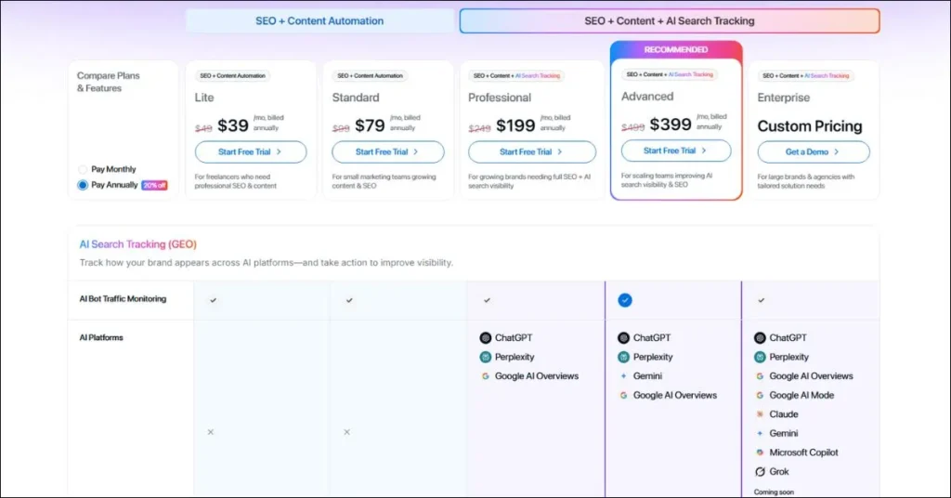
Task: Click the $199 Professional price
Action: click(x=515, y=125)
